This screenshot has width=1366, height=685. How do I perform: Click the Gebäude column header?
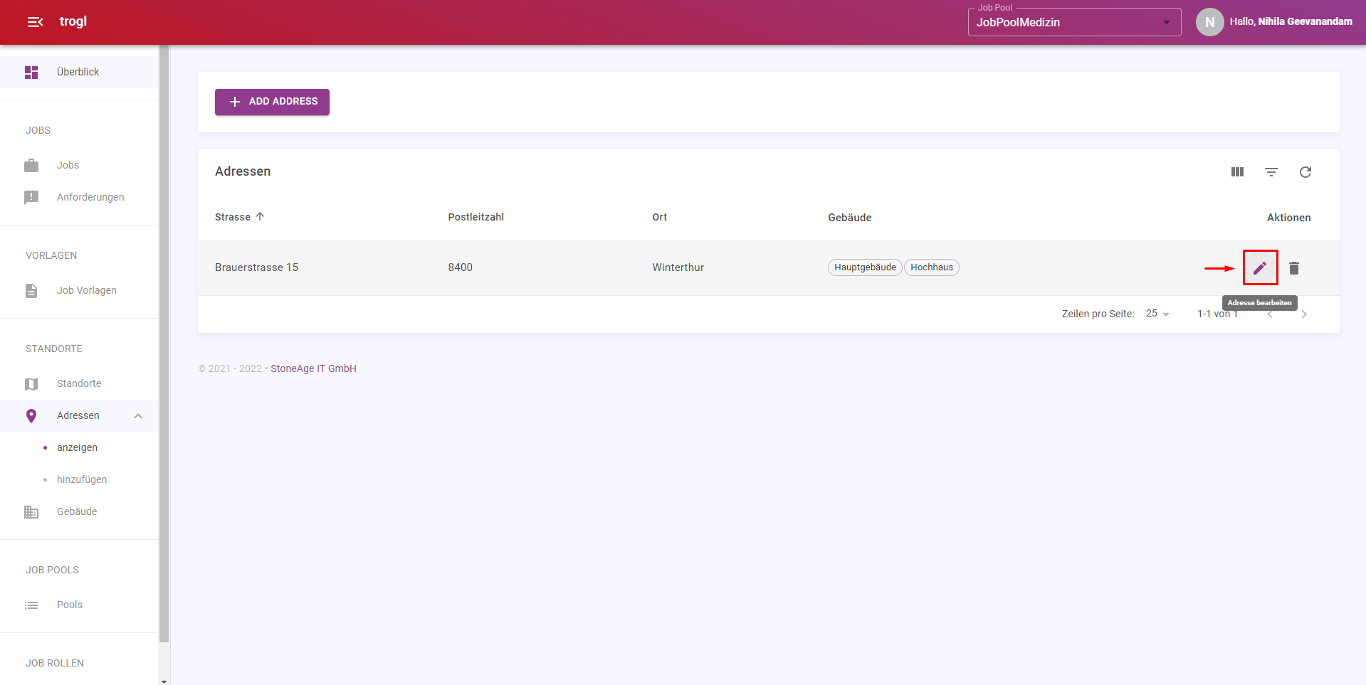[x=849, y=218]
